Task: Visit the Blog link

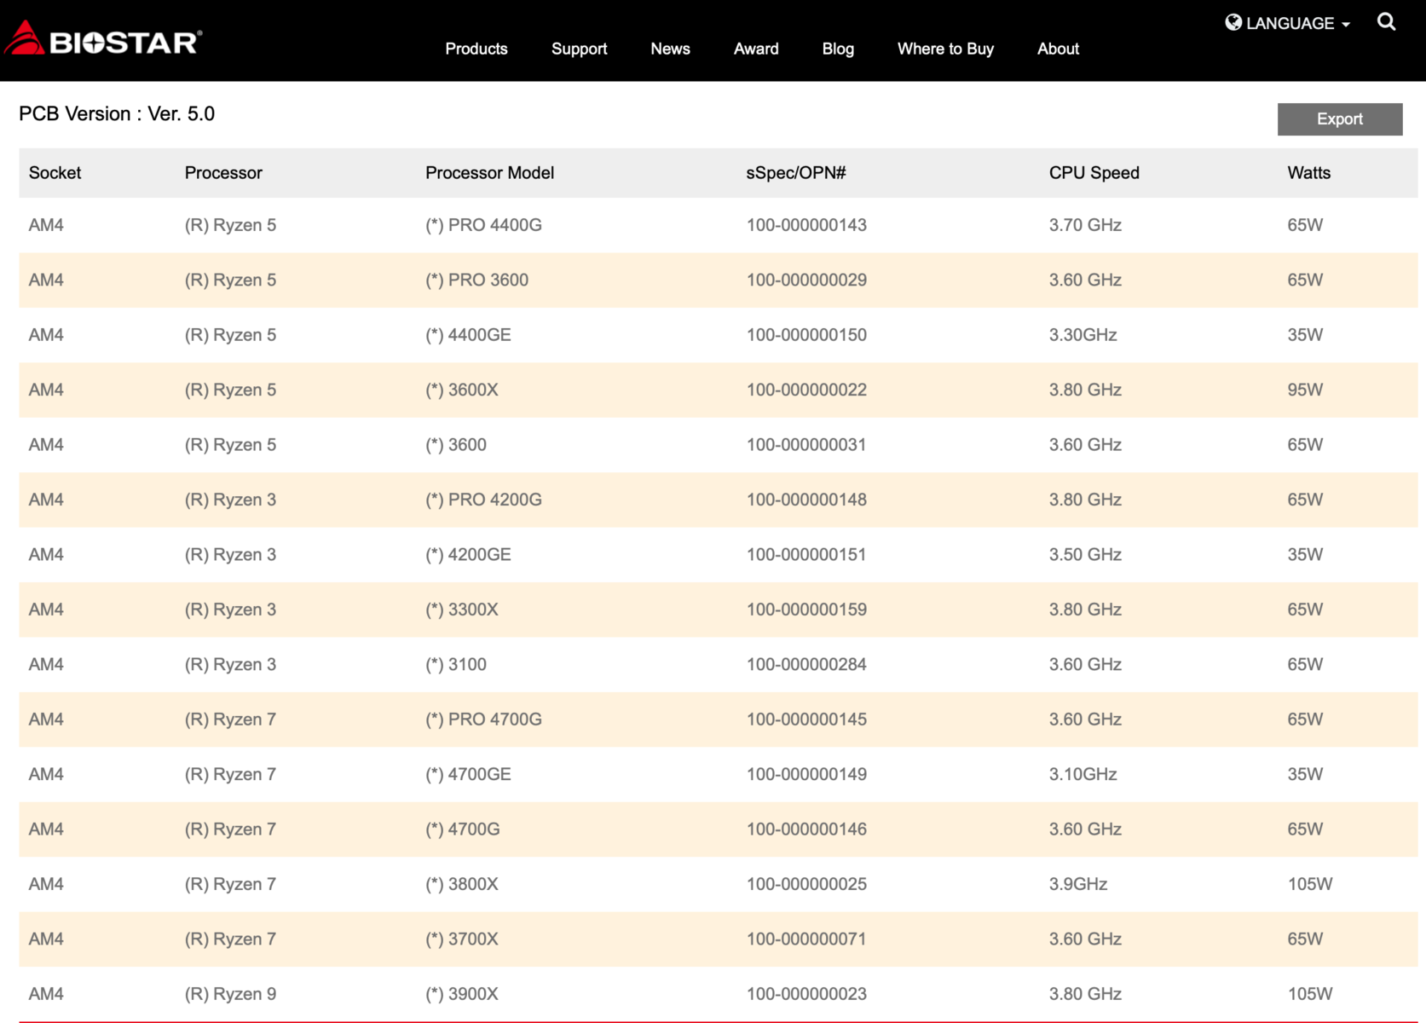Action: point(838,49)
